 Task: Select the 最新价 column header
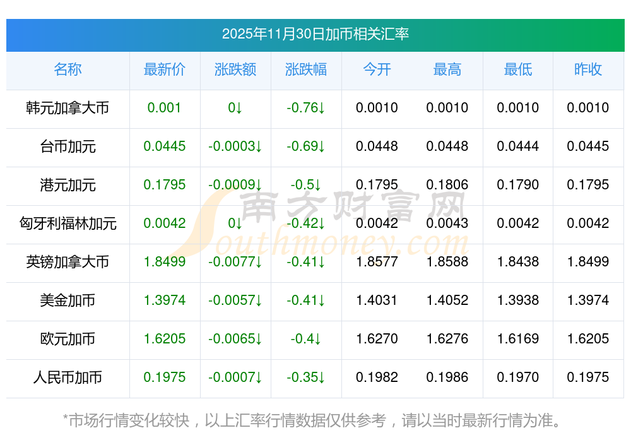pos(165,69)
